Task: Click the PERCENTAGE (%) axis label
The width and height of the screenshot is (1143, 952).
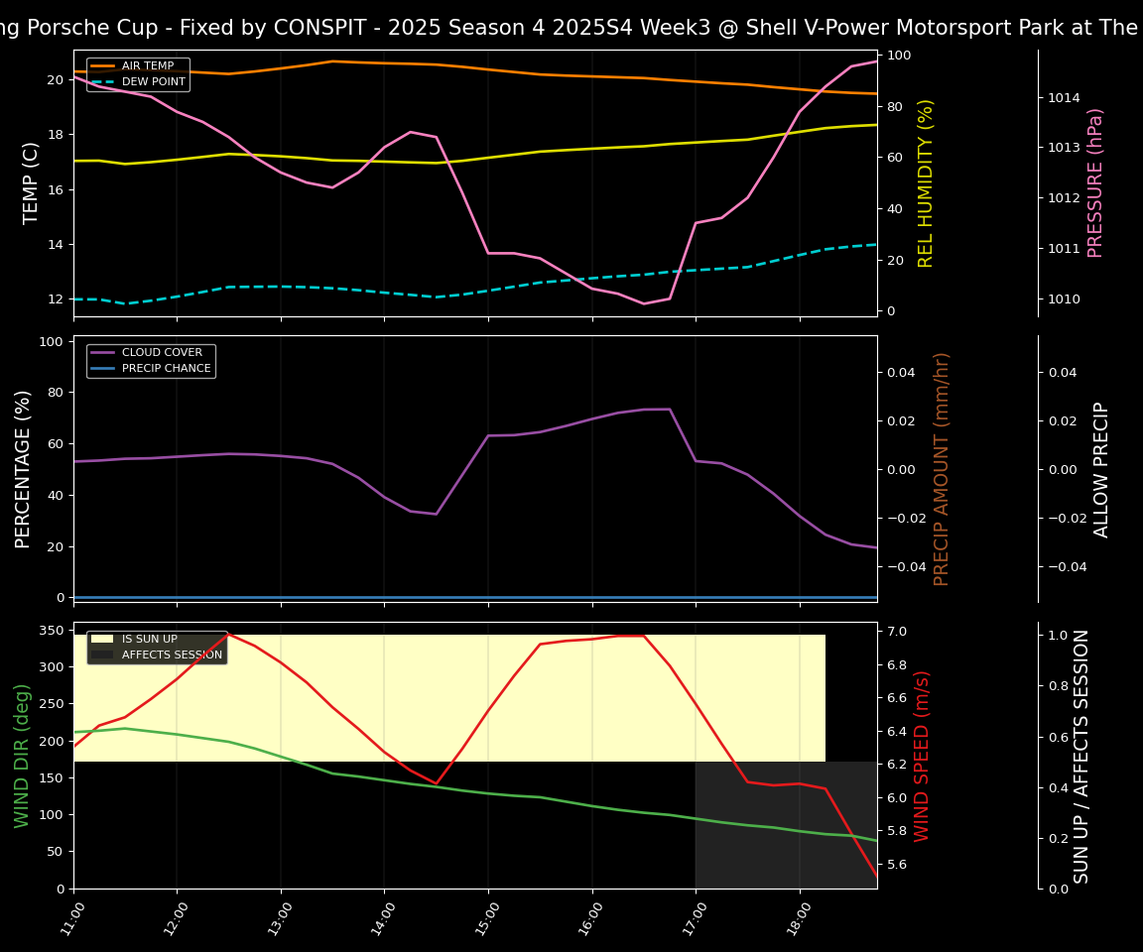Action: click(x=24, y=469)
